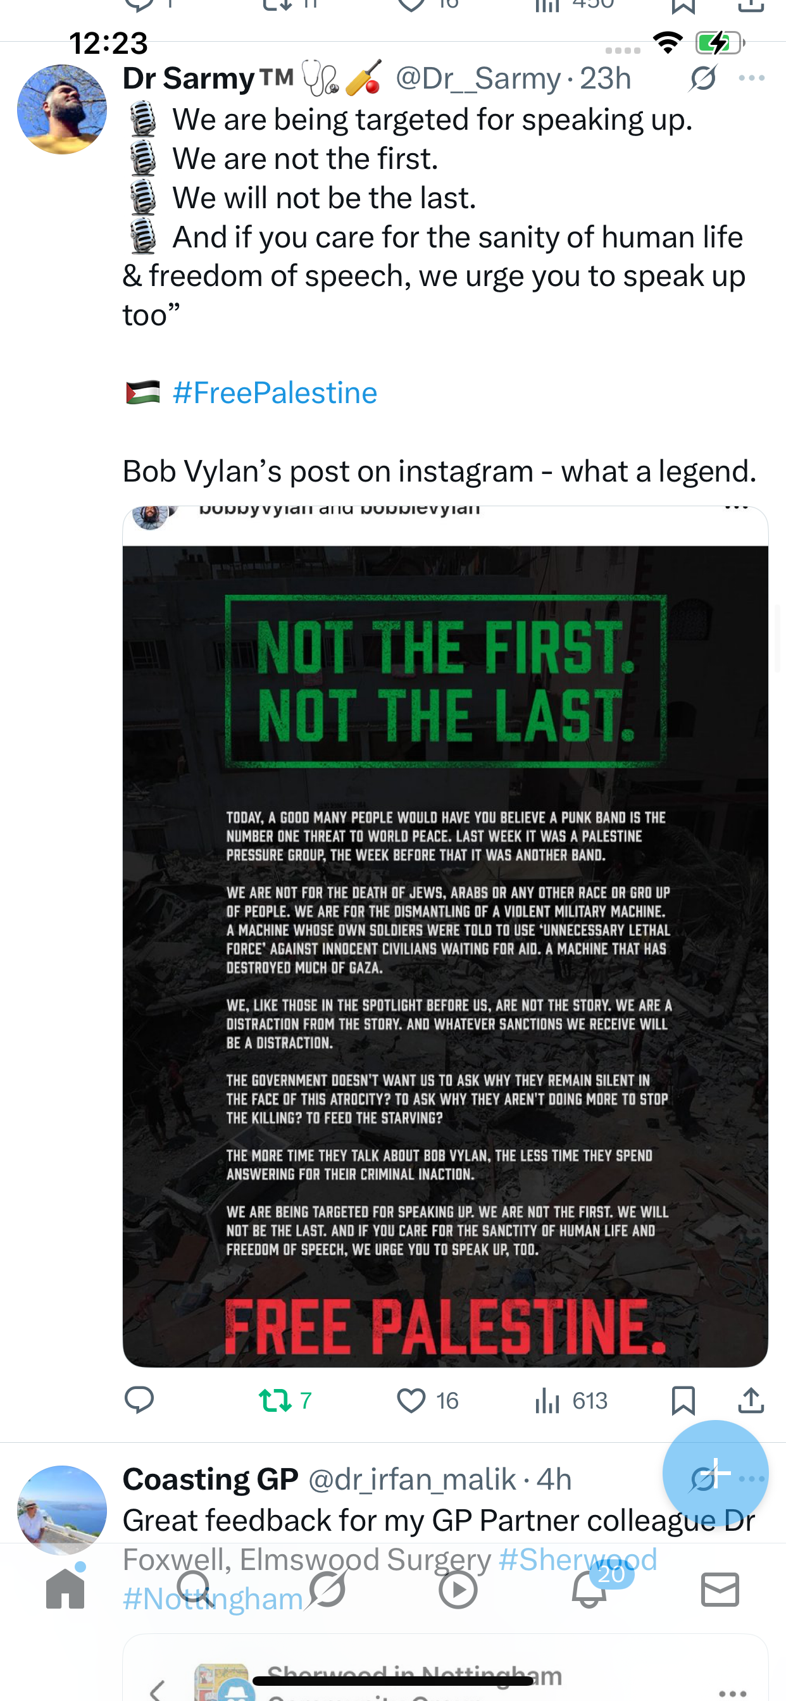Tap the #FreePalestine hashtag link
Image resolution: width=786 pixels, height=1701 pixels.
(275, 393)
